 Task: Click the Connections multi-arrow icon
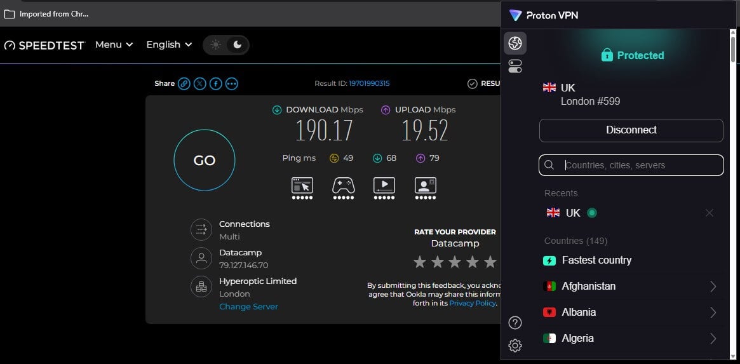[201, 229]
